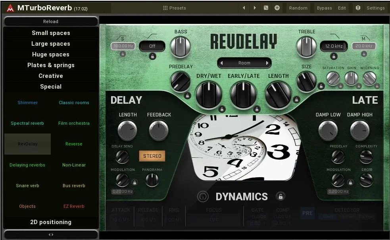Click the lock icon beside the DYNAMICS title
The image size is (390, 240).
(x=280, y=196)
